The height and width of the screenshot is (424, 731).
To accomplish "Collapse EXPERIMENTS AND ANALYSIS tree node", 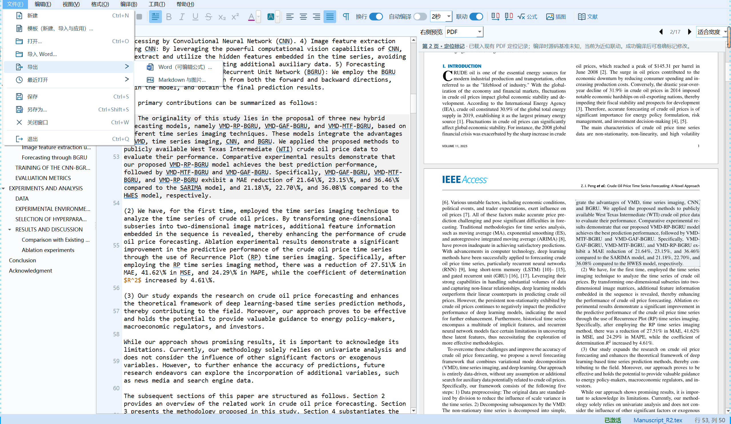I will click(x=3, y=188).
